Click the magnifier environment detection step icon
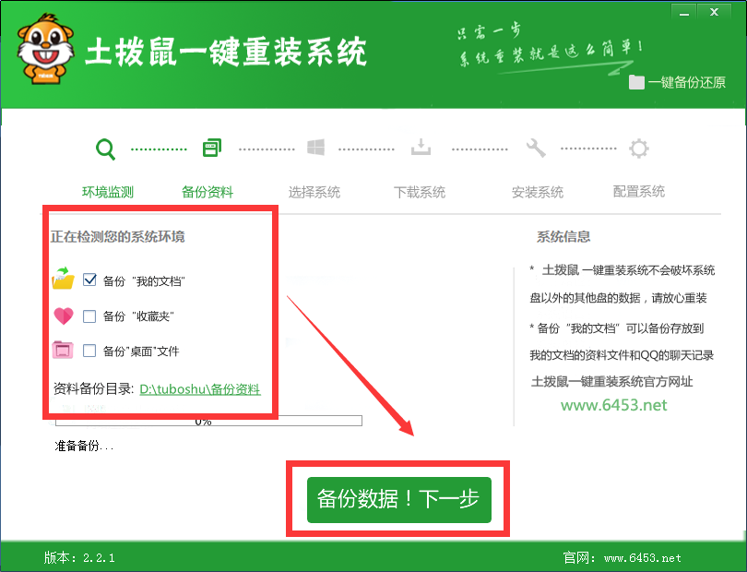This screenshot has height=572, width=747. 106,149
